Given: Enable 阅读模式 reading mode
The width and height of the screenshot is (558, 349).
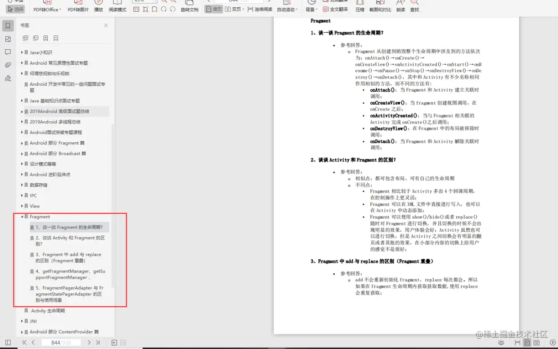Looking at the screenshot, I should (x=117, y=6).
